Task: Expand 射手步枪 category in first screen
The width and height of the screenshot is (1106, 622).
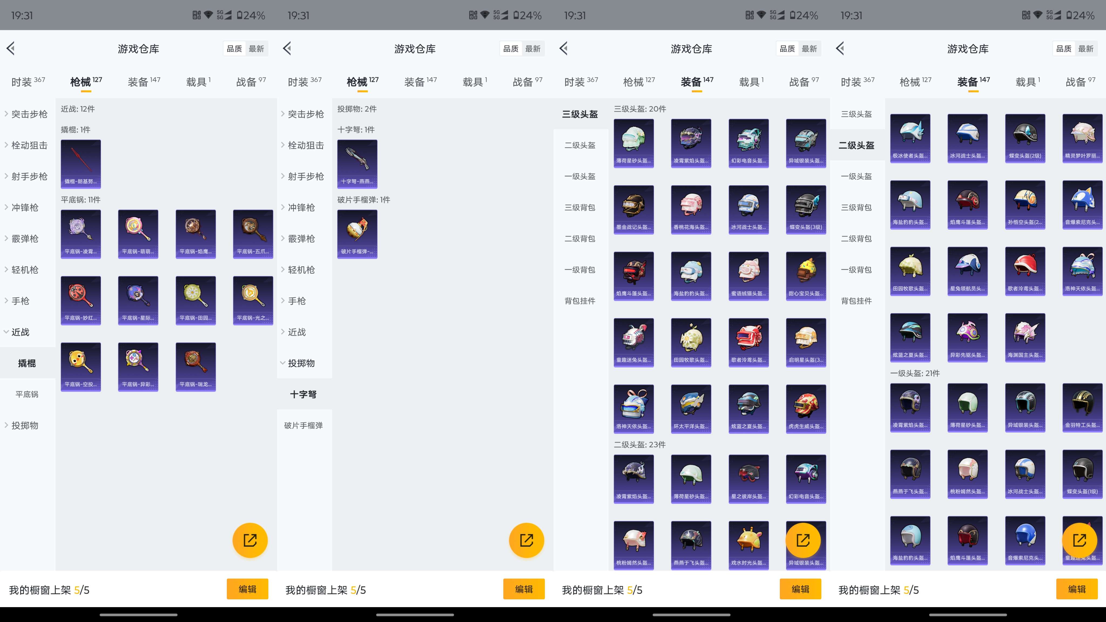Action: tap(28, 176)
